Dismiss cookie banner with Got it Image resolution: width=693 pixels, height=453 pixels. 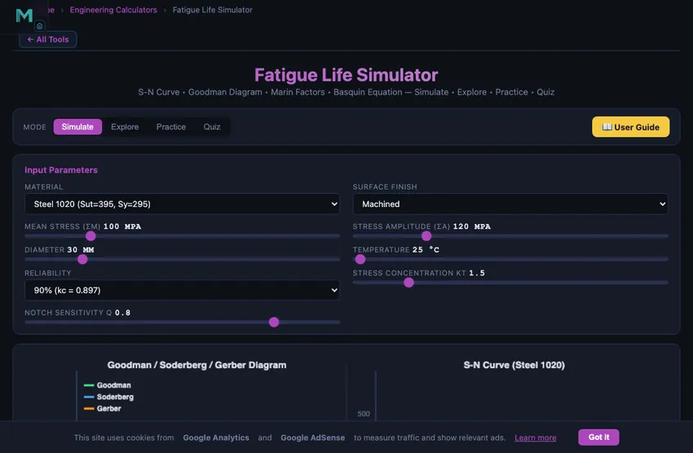[x=598, y=437]
